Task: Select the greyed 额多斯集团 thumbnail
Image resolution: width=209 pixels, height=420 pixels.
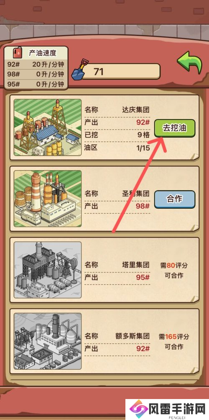Action: point(48,341)
